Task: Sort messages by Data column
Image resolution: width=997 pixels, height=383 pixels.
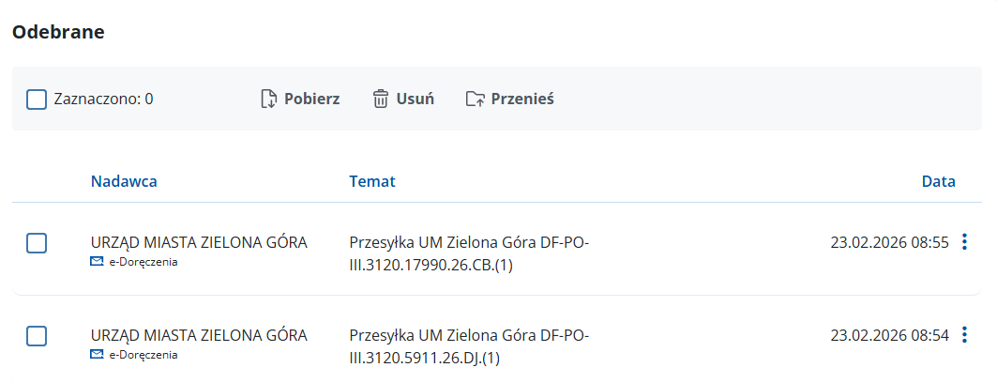Action: point(938,181)
